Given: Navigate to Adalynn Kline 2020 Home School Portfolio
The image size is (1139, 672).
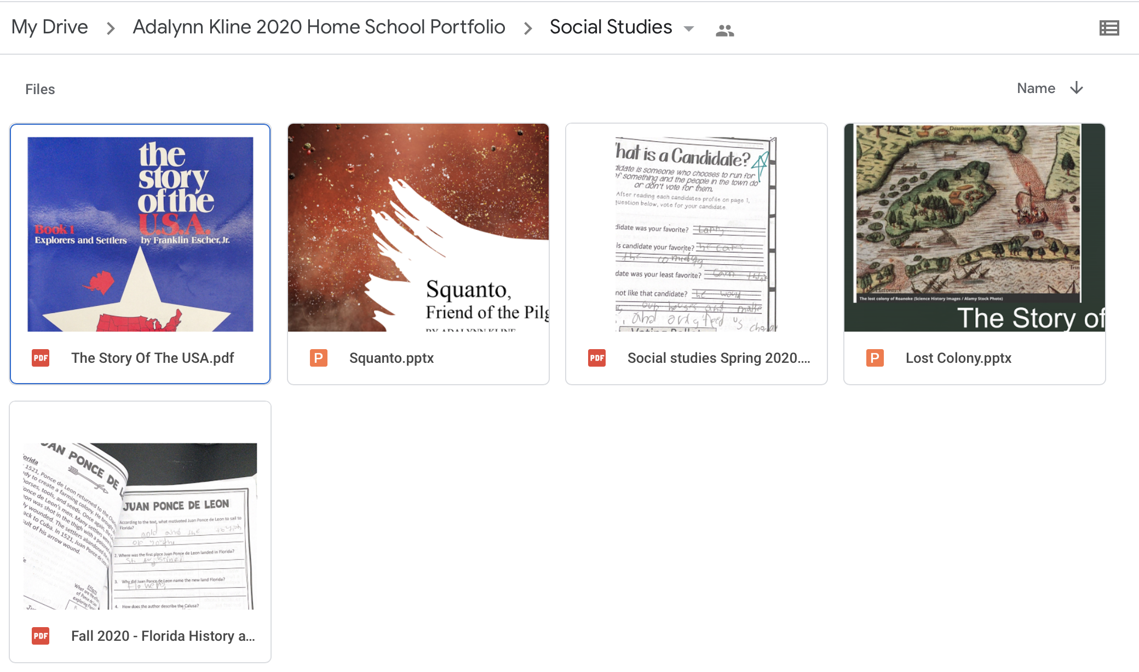Looking at the screenshot, I should pyautogui.click(x=319, y=27).
